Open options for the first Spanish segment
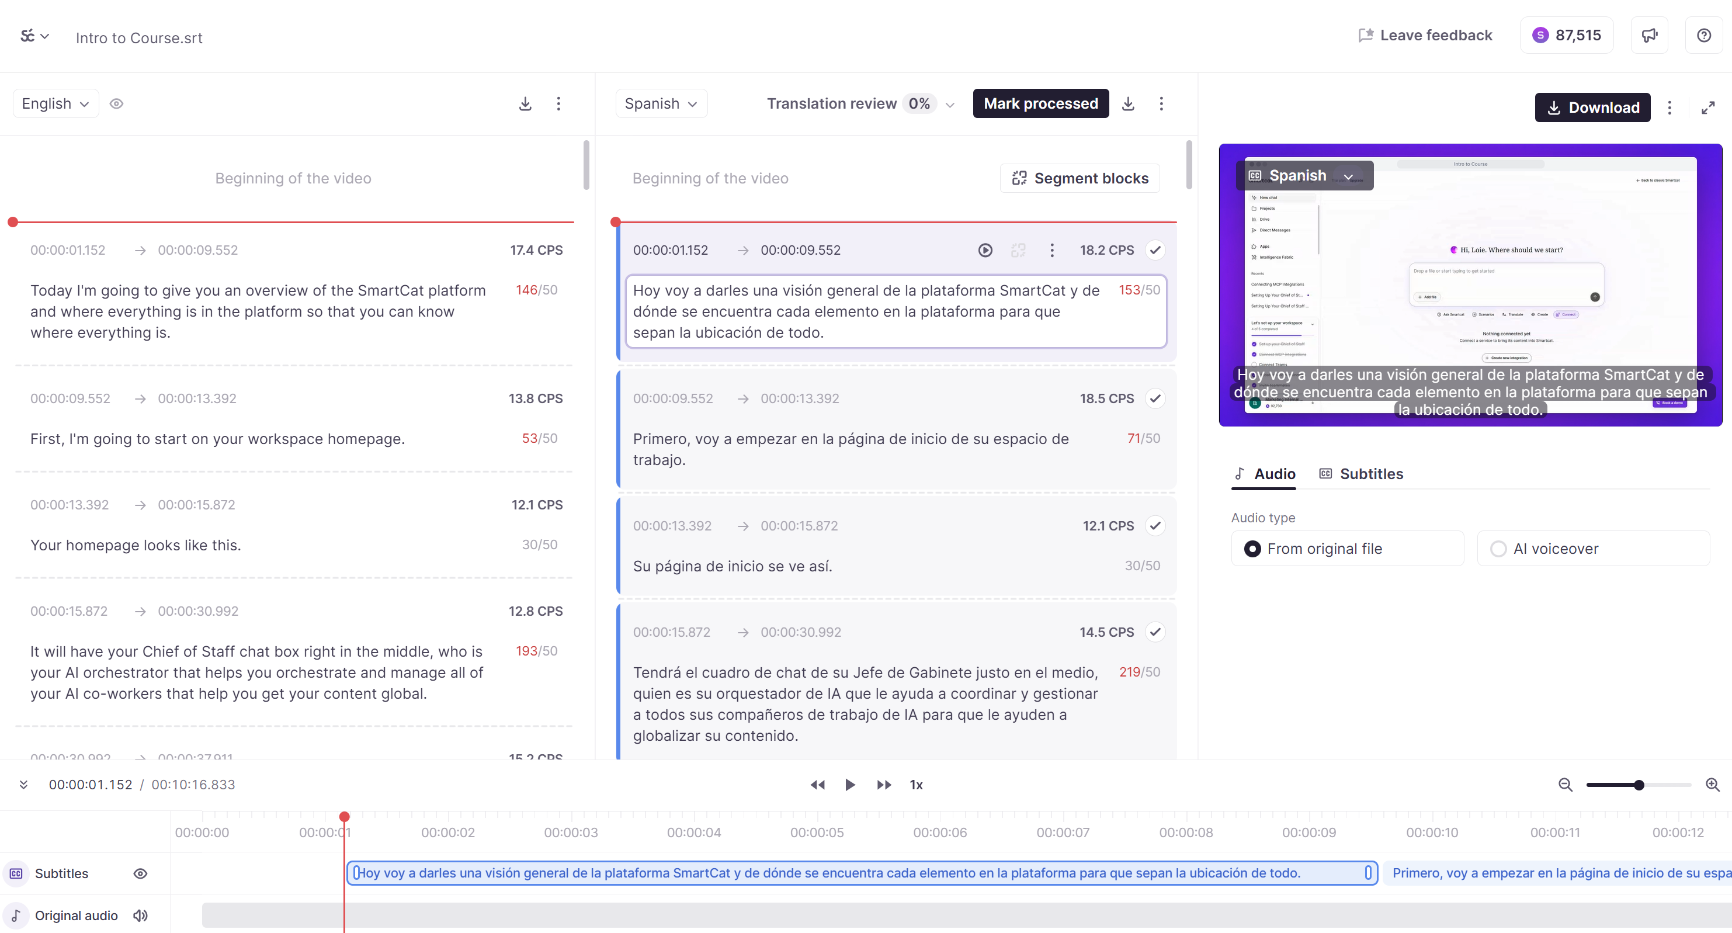Screen dimensions: 1732x933 tap(1051, 250)
